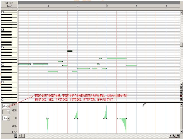The image size is (183, 139).
Task: Click the time display reading 5:01:628
Action: tap(9, 3)
